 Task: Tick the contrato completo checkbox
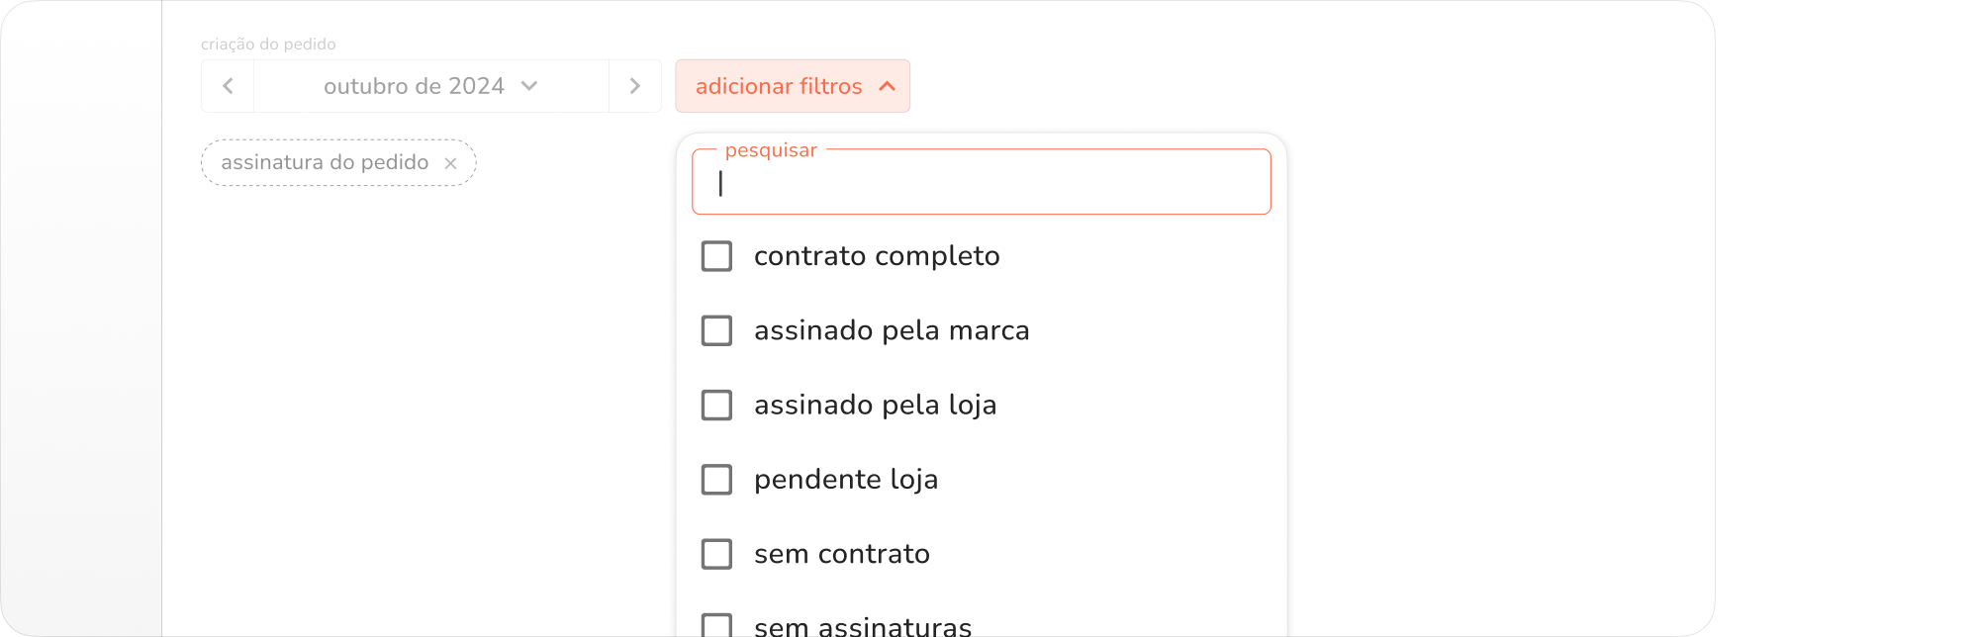[716, 256]
